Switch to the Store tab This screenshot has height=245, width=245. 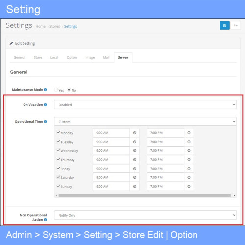38,57
